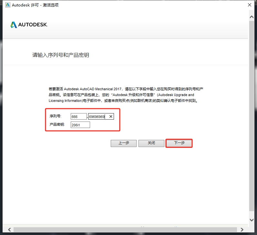
Task: Click the 序列号 label
Action: [x=55, y=116]
